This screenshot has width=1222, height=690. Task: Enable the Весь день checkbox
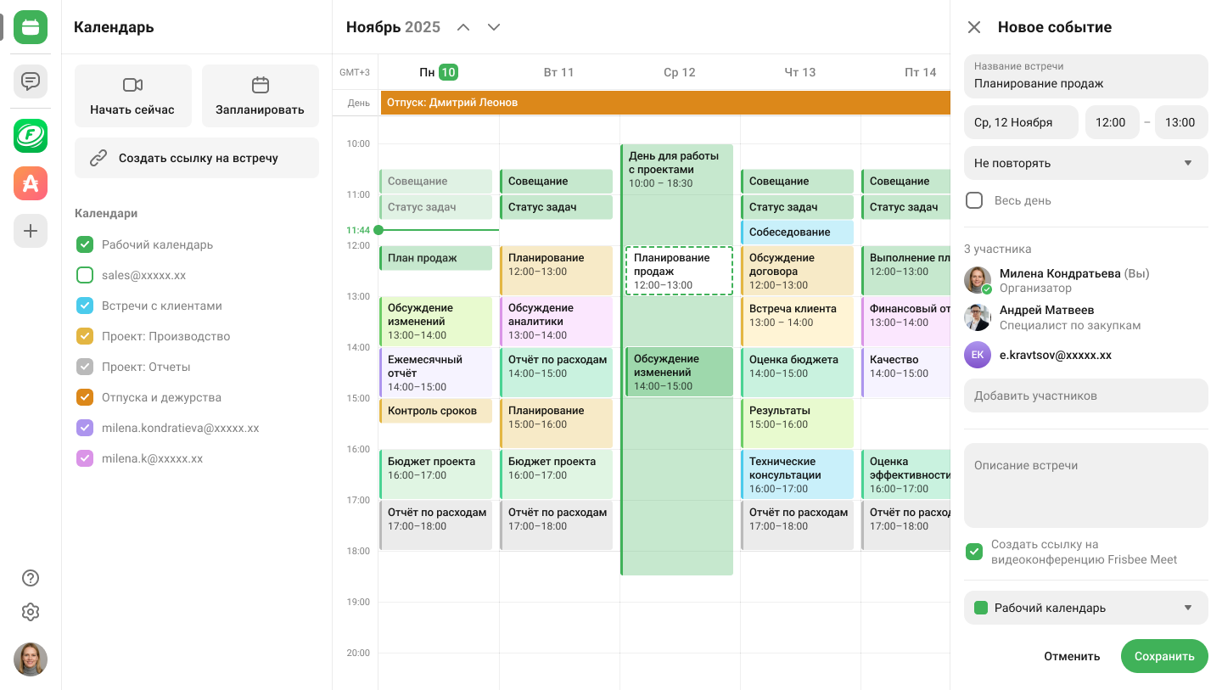coord(974,200)
